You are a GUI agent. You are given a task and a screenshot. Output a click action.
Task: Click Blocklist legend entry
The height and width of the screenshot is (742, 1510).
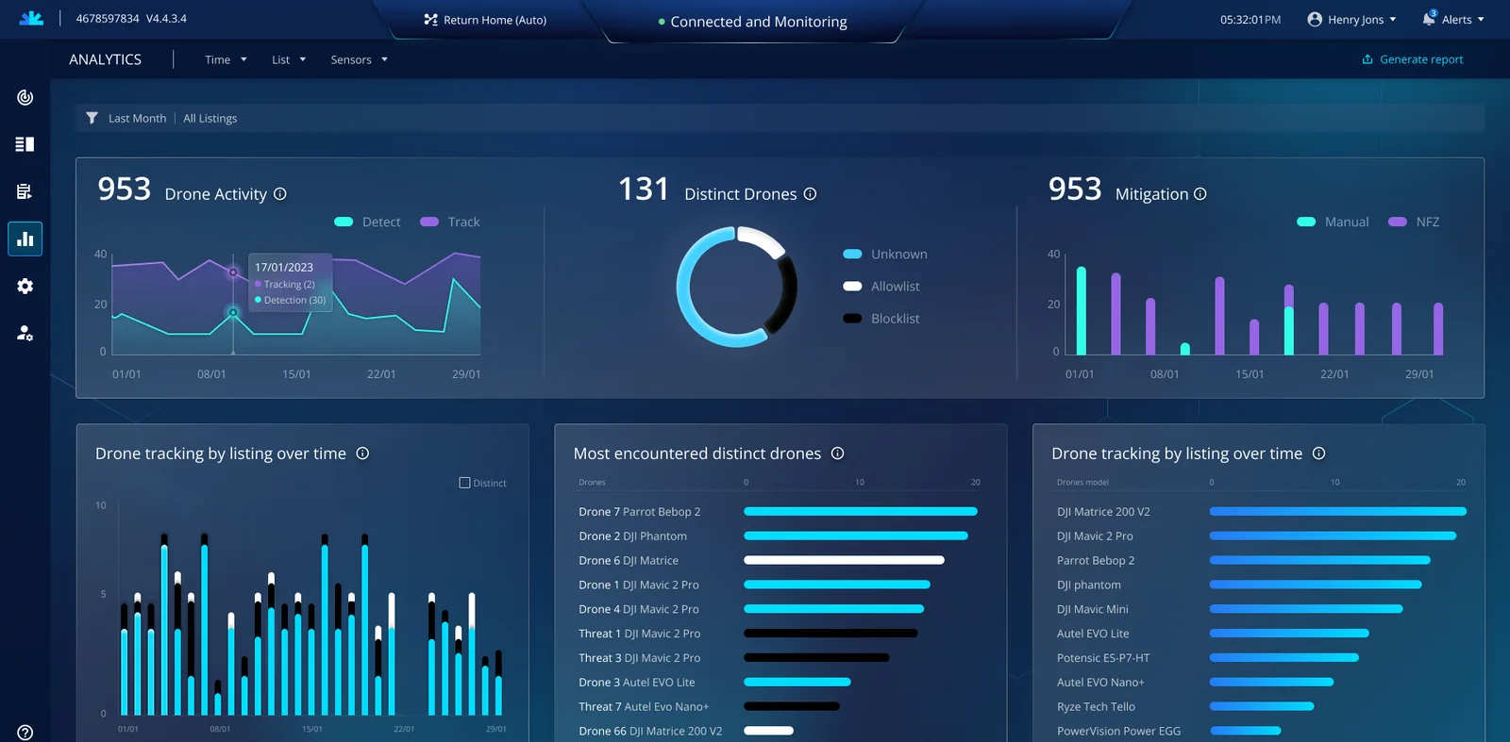pyautogui.click(x=881, y=318)
